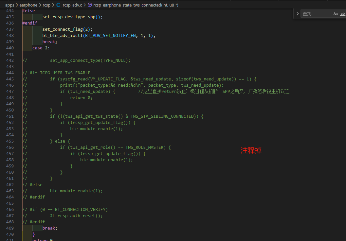Click the commented printf packet_type line
The image size is (346, 241).
pos(142,85)
